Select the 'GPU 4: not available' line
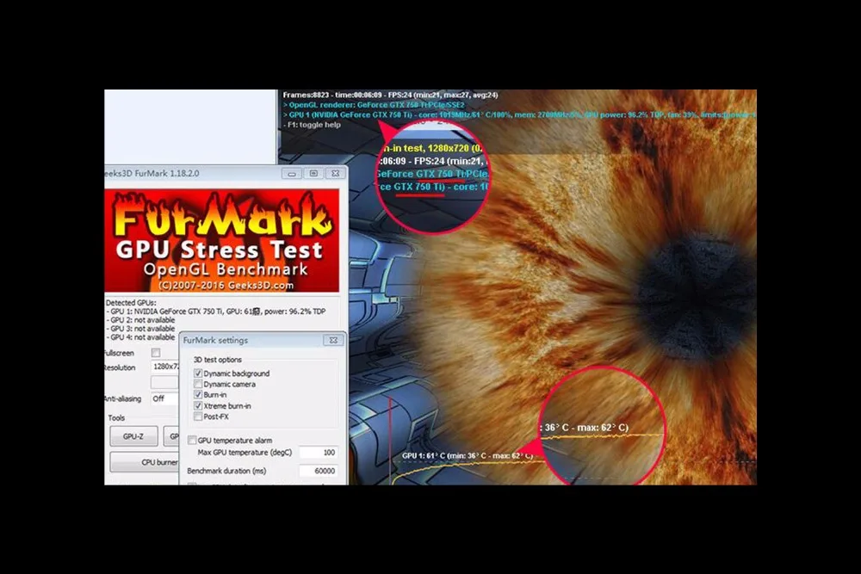Viewport: 861px width, 574px height. [140, 337]
